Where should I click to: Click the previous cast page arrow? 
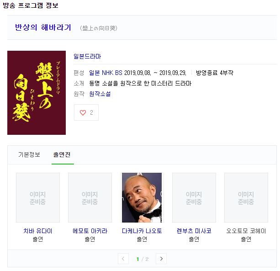tap(123, 259)
